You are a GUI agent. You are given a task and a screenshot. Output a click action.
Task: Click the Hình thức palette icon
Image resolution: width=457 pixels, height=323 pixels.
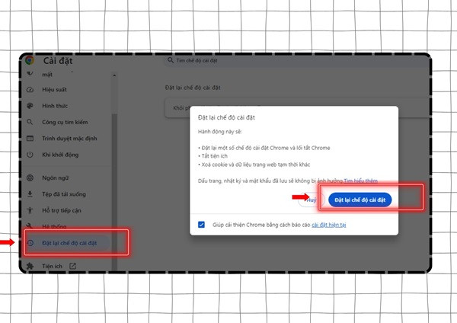(30, 106)
